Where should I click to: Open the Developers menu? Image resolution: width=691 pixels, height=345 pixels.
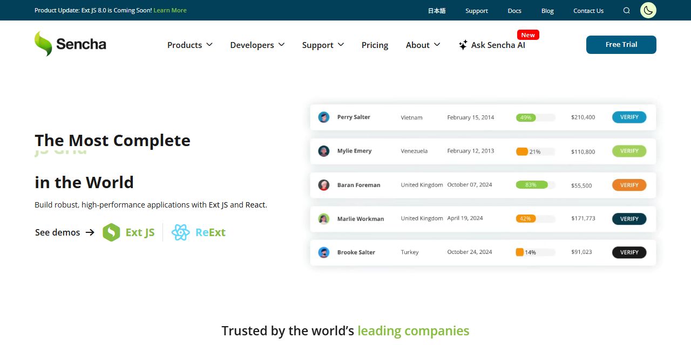258,45
